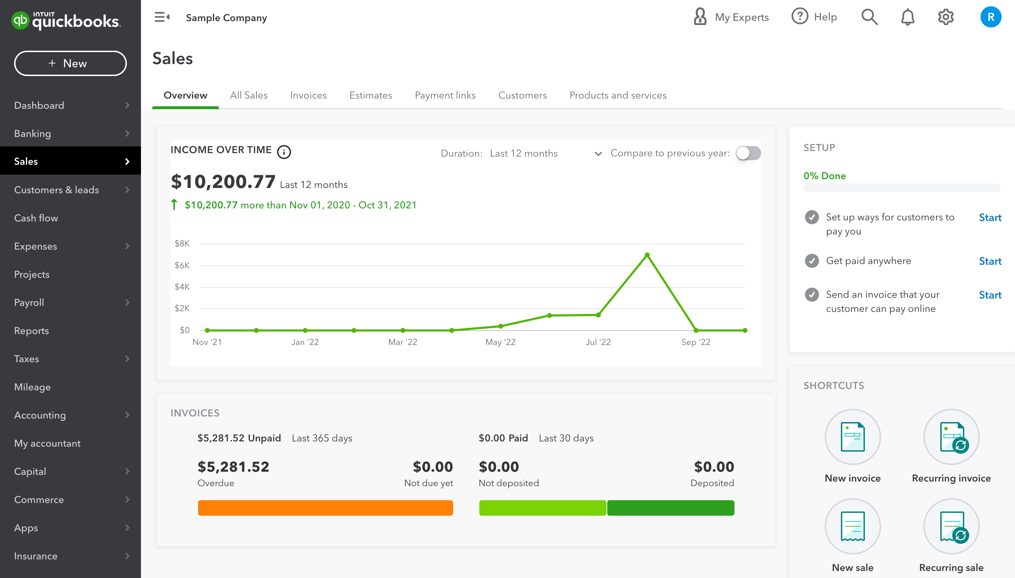This screenshot has width=1015, height=578.
Task: Open the Settings gear menu
Action: pos(946,17)
